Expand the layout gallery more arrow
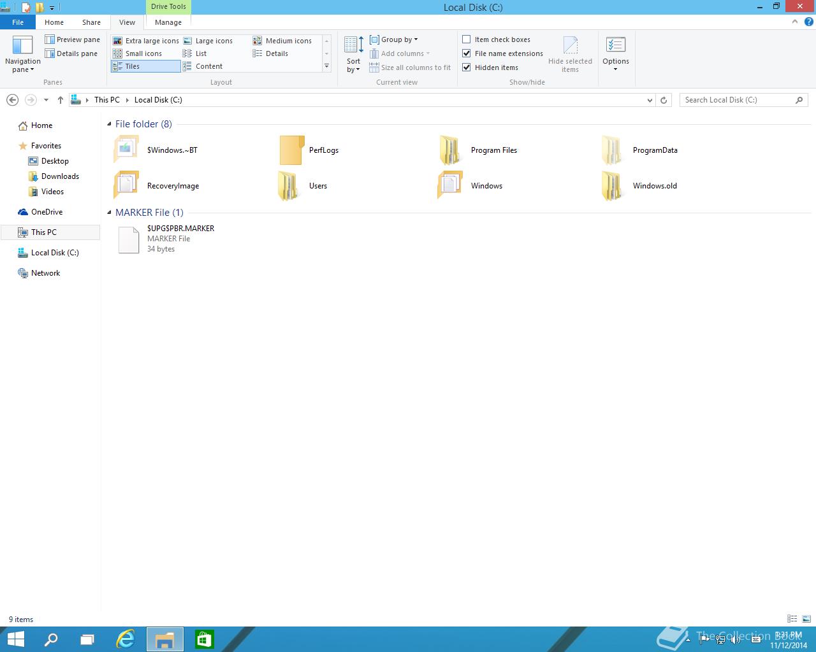816x652 pixels. point(326,66)
